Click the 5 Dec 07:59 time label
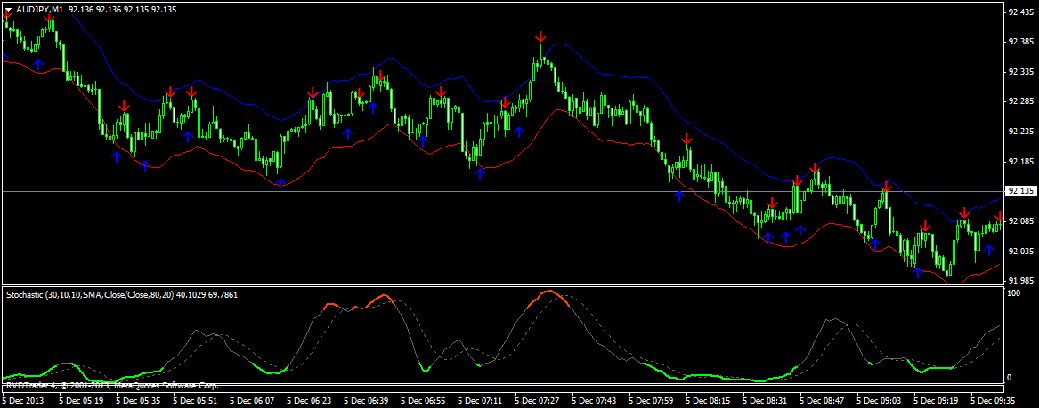Screen dimensions: 1039x408 coord(651,400)
